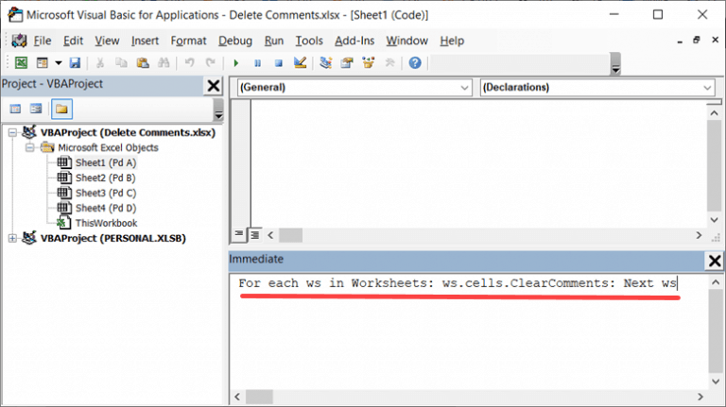
Task: Click the Copy icon in toolbar
Action: point(121,63)
